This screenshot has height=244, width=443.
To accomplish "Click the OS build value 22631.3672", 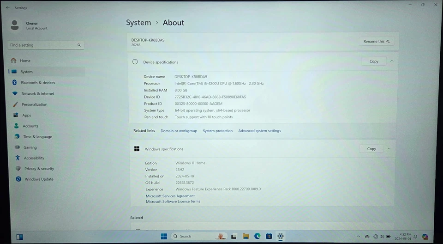I will pos(185,183).
